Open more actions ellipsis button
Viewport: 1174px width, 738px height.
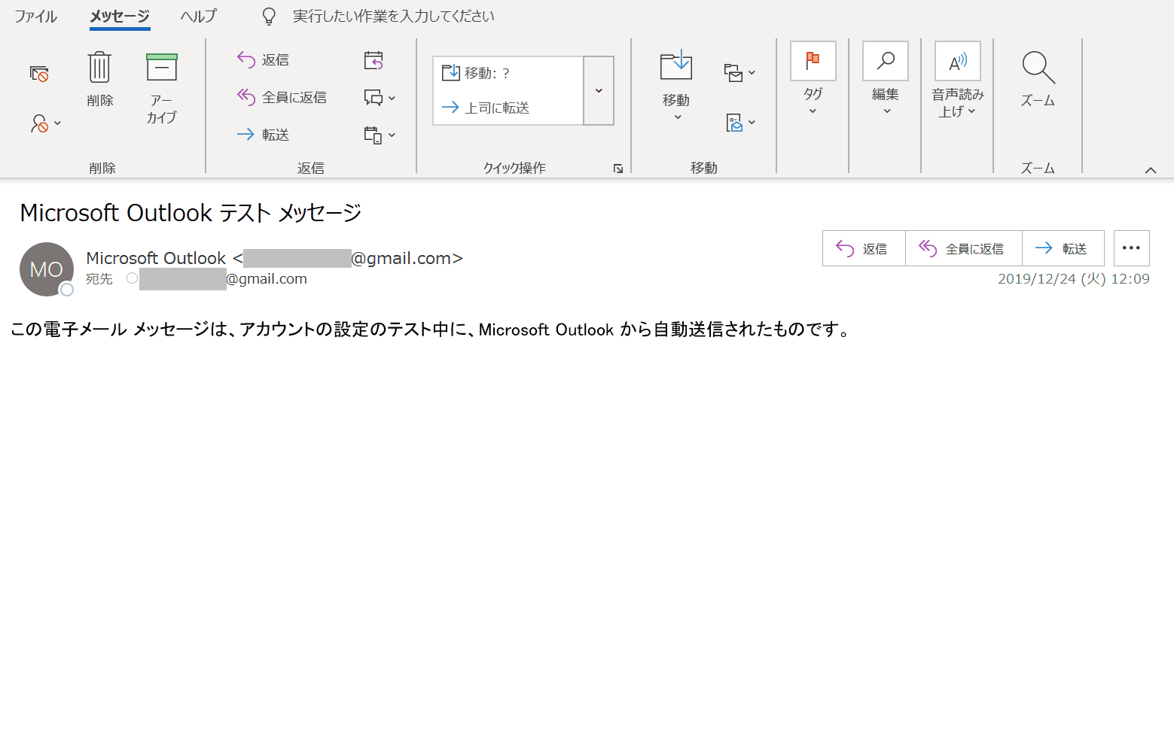click(1131, 248)
